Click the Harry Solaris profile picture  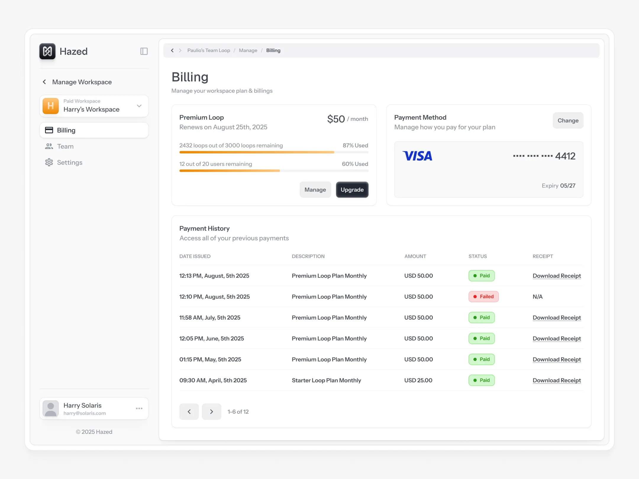tap(51, 408)
